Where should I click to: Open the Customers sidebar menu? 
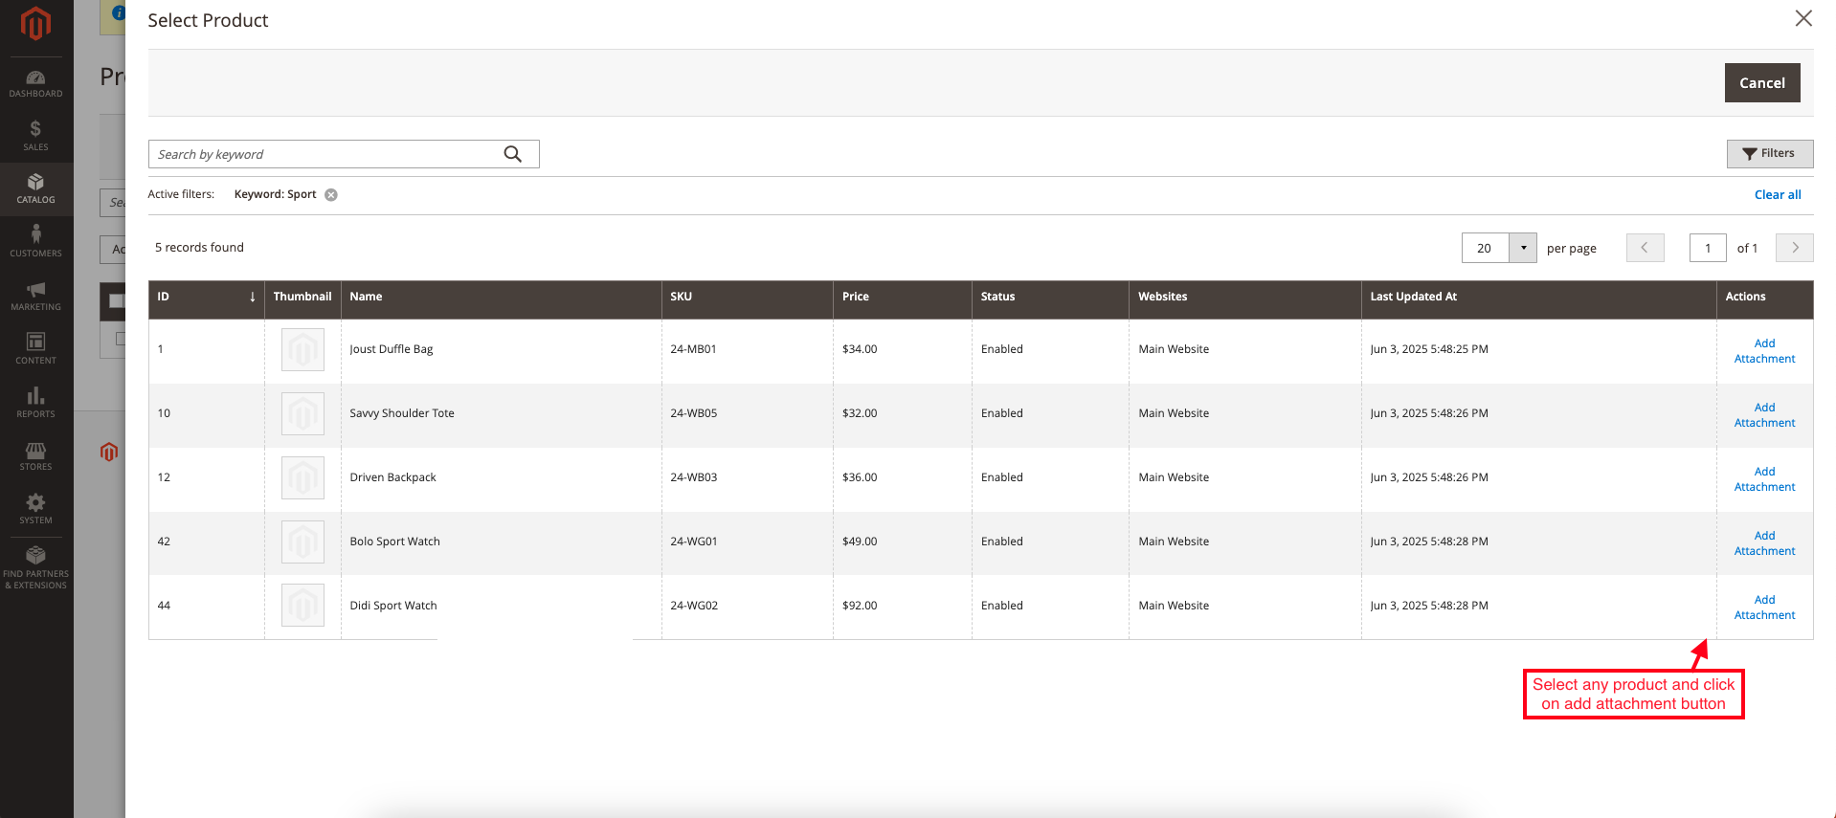pyautogui.click(x=35, y=241)
